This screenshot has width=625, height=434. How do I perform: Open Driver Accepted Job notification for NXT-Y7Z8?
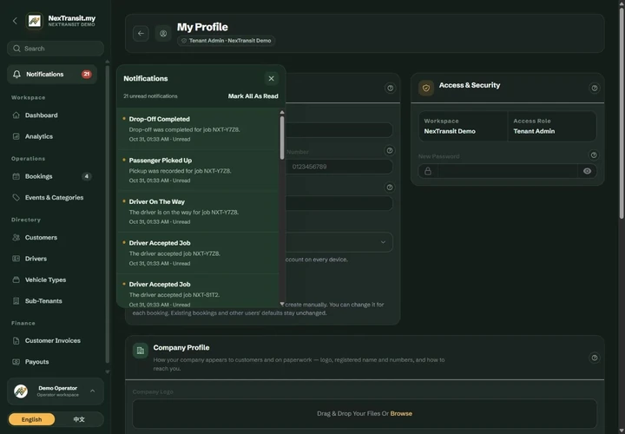[x=198, y=253]
